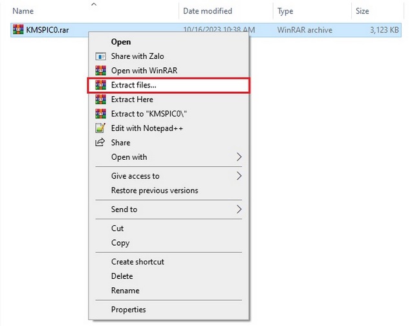
Task: Click the Notepad++ icon in the context menu
Action: tap(100, 128)
